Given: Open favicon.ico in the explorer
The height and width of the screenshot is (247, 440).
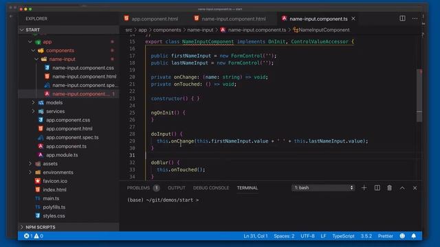Looking at the screenshot, I should point(55,181).
